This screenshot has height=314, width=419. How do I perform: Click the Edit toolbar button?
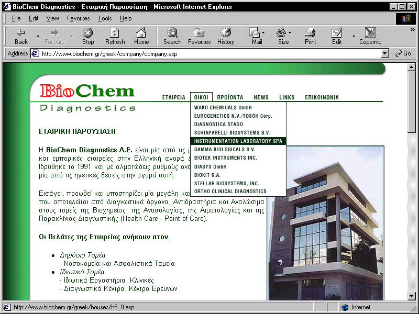337,36
